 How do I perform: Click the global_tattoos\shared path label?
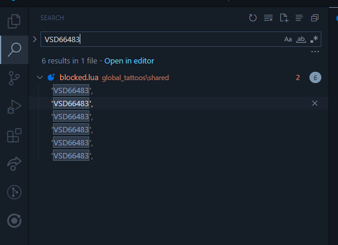[x=135, y=78]
